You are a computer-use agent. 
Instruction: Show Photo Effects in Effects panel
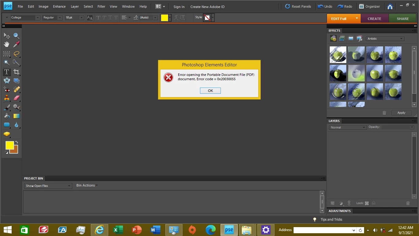[351, 39]
